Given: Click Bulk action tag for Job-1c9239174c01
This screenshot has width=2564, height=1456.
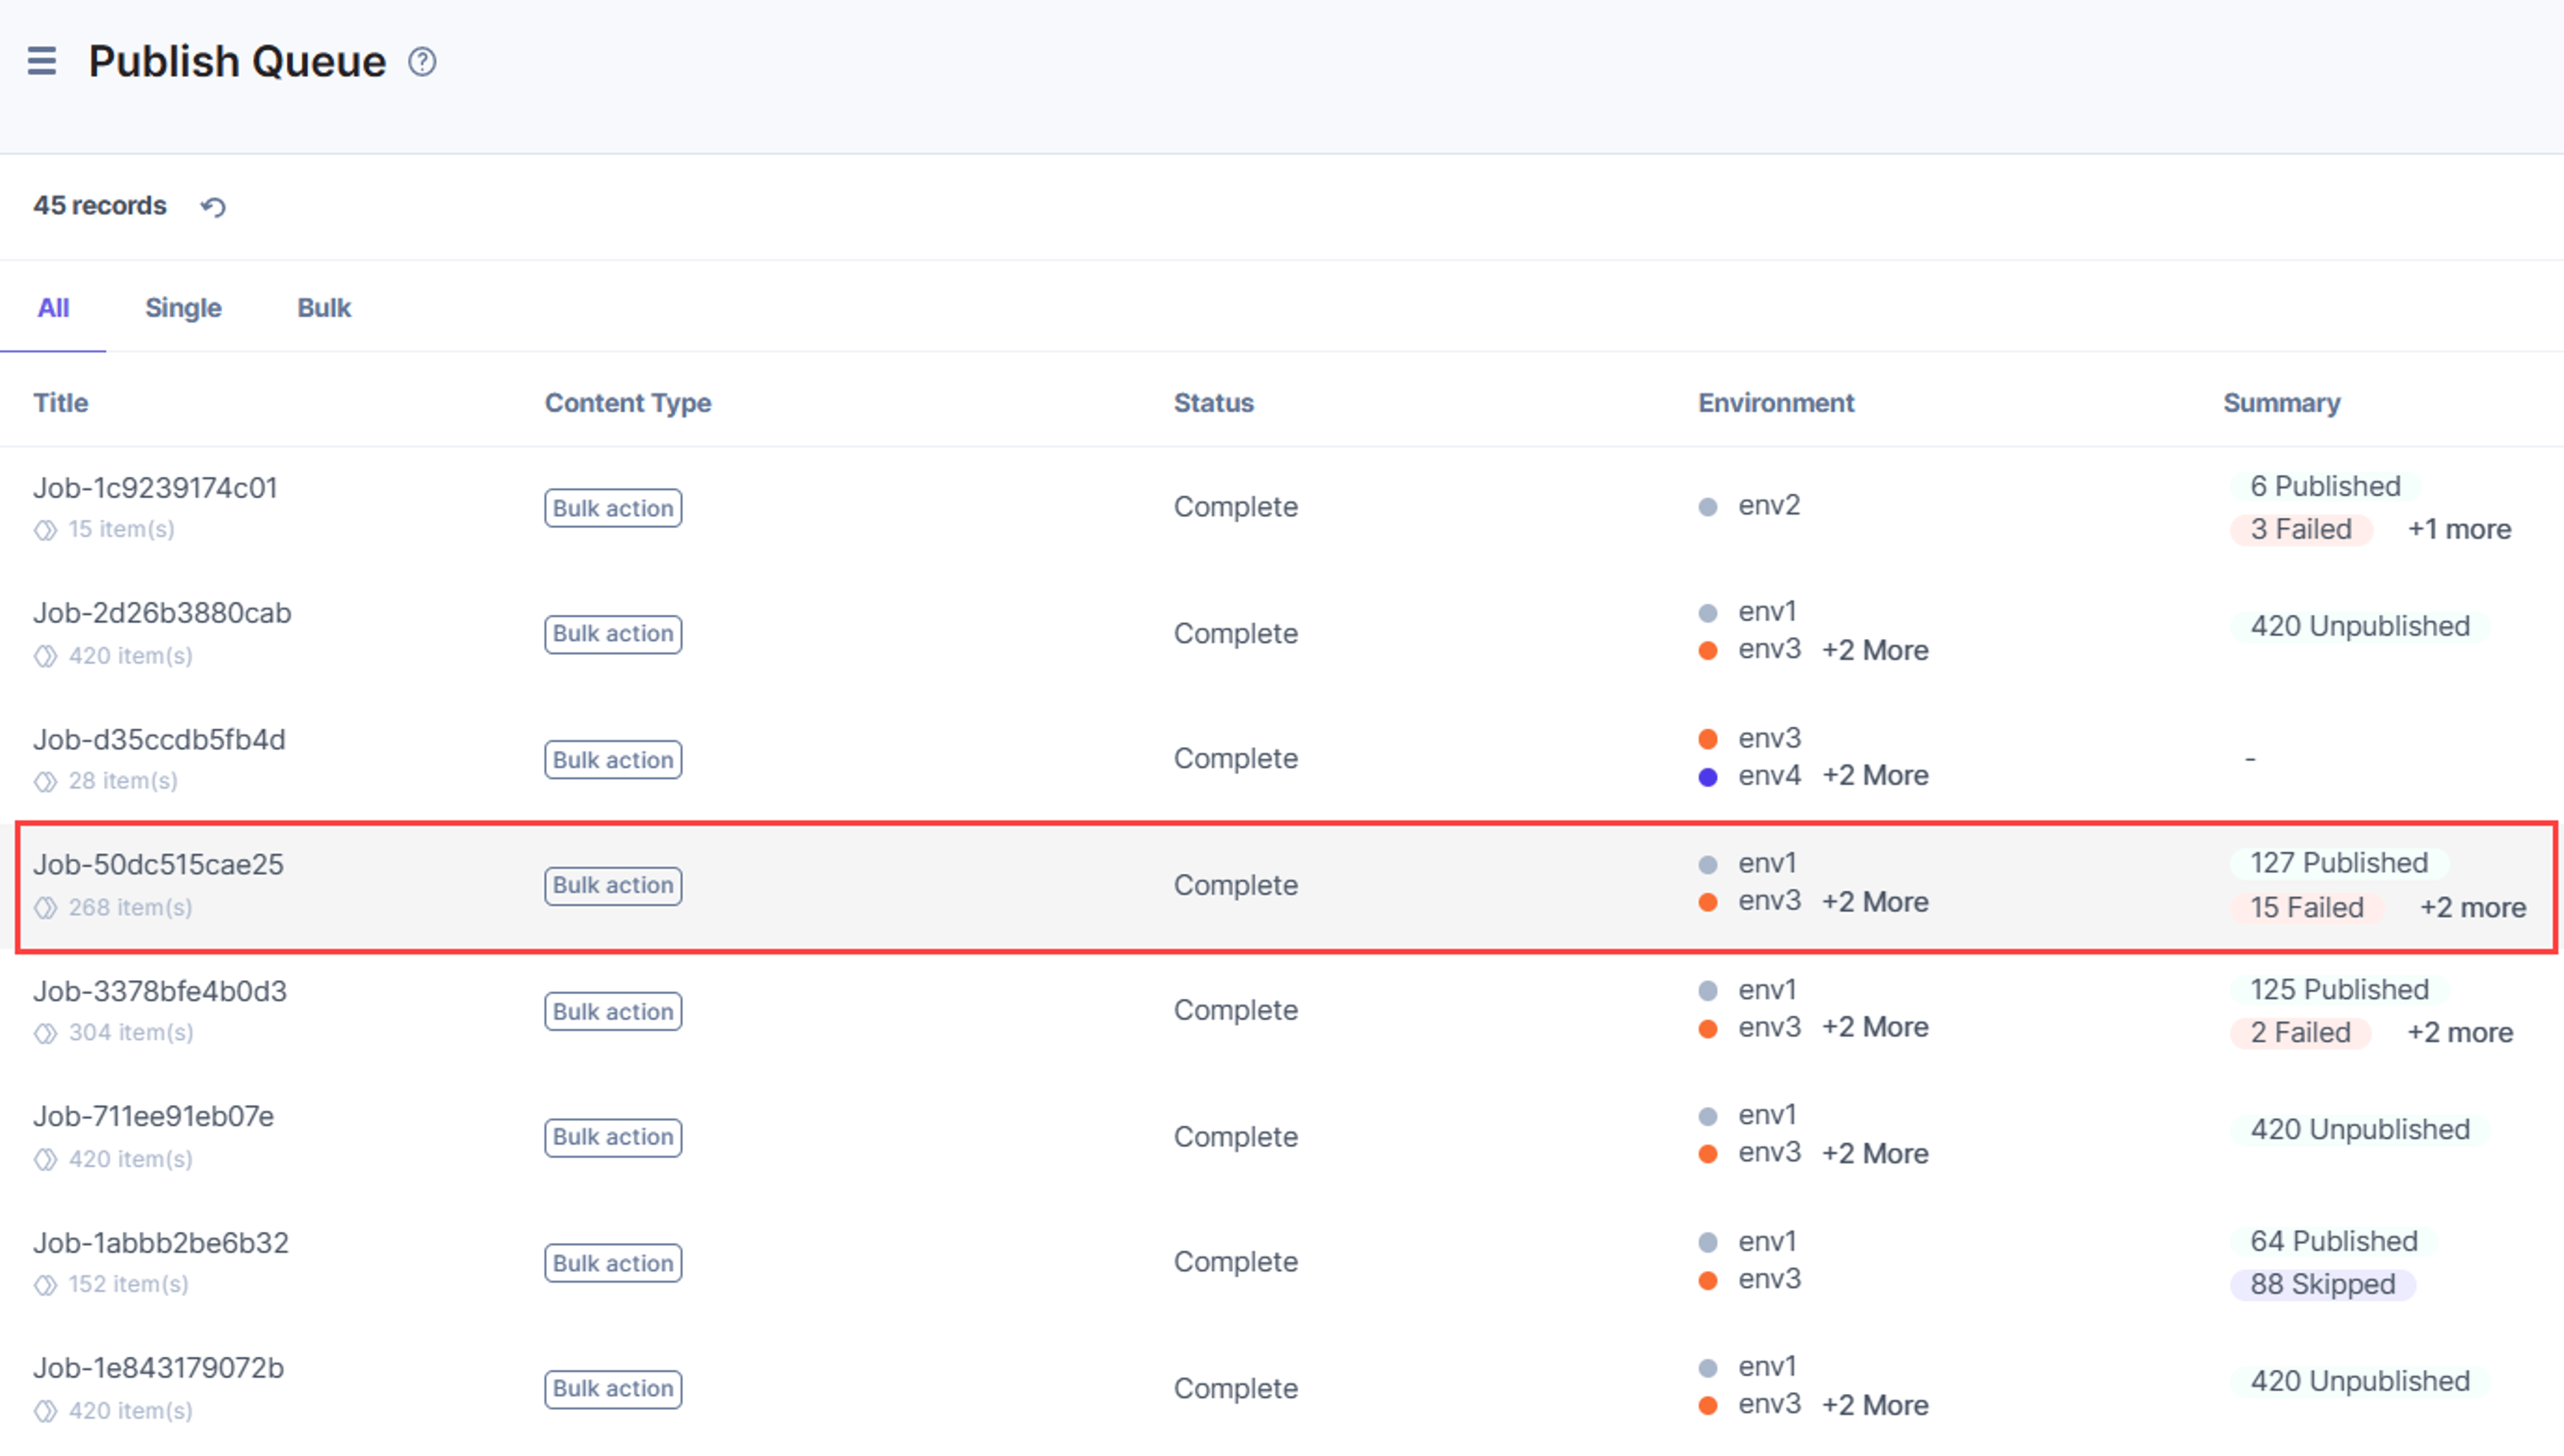Looking at the screenshot, I should click(x=613, y=508).
